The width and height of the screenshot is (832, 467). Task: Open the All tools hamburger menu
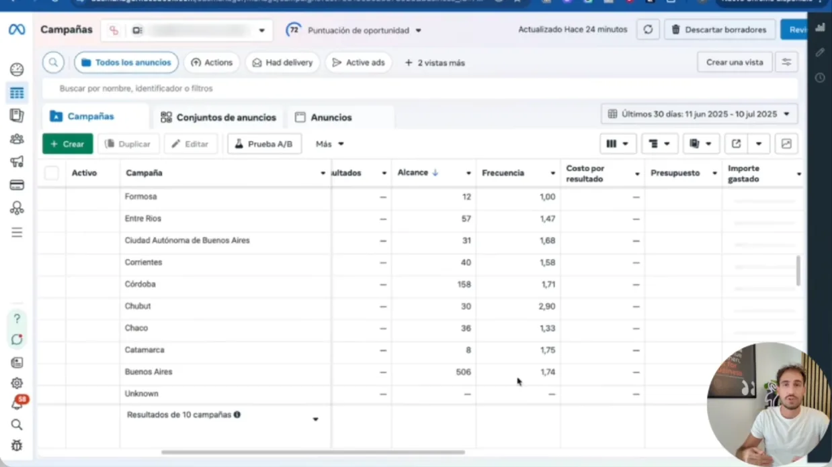click(17, 232)
